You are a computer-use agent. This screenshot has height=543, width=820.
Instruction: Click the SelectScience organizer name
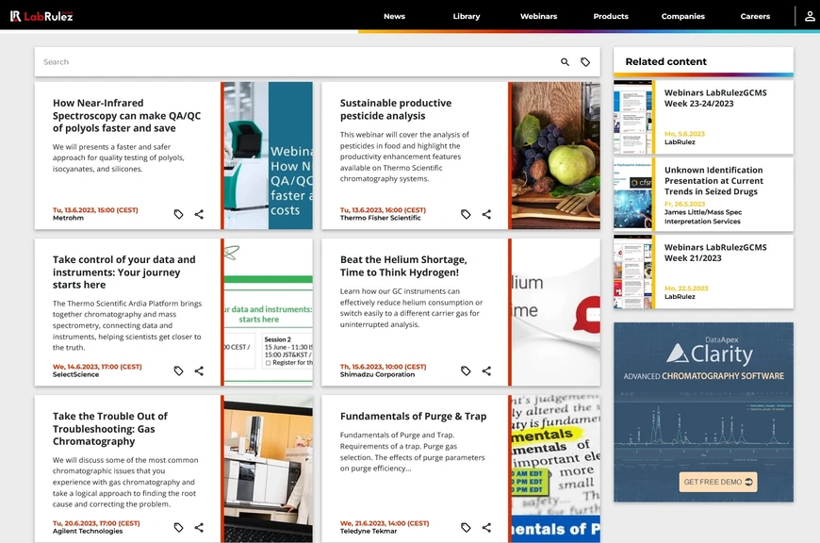[75, 374]
